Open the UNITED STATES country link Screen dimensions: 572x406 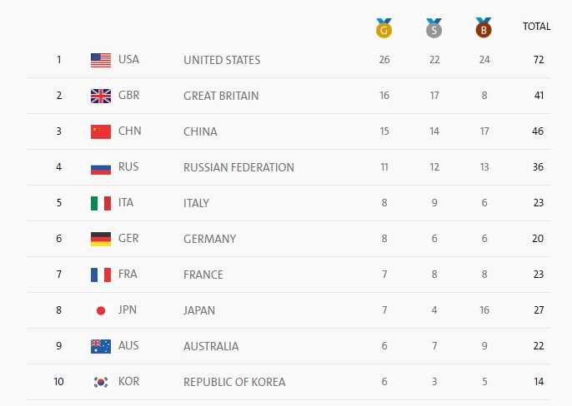222,60
